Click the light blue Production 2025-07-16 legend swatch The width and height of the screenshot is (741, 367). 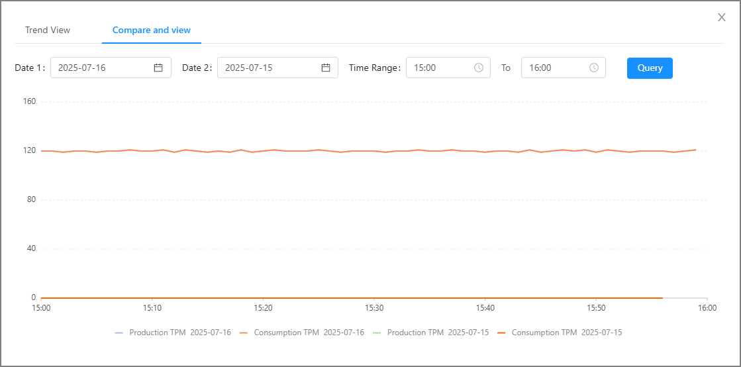click(119, 333)
